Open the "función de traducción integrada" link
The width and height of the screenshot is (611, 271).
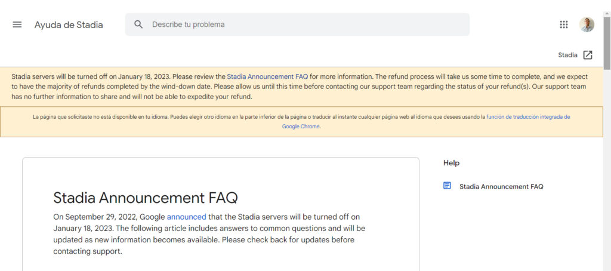(527, 117)
